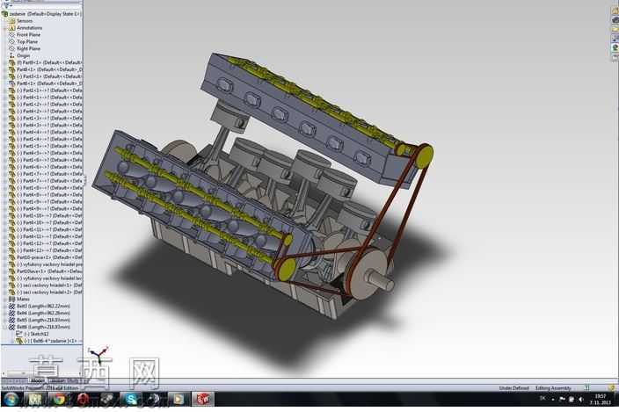Screen dimensions: 619x412
Task: Select the Part4<6> row text
Action: [49, 167]
